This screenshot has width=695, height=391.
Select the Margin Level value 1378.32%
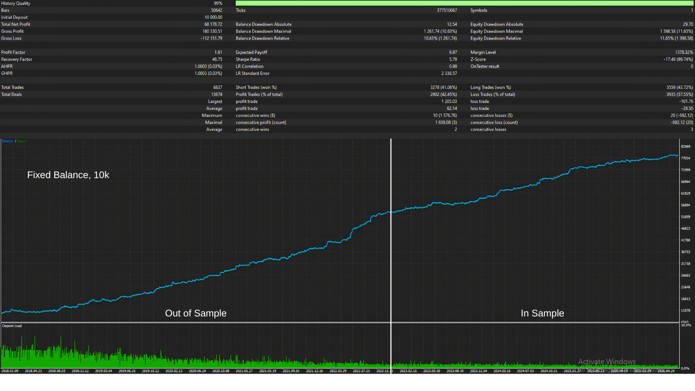tap(684, 52)
